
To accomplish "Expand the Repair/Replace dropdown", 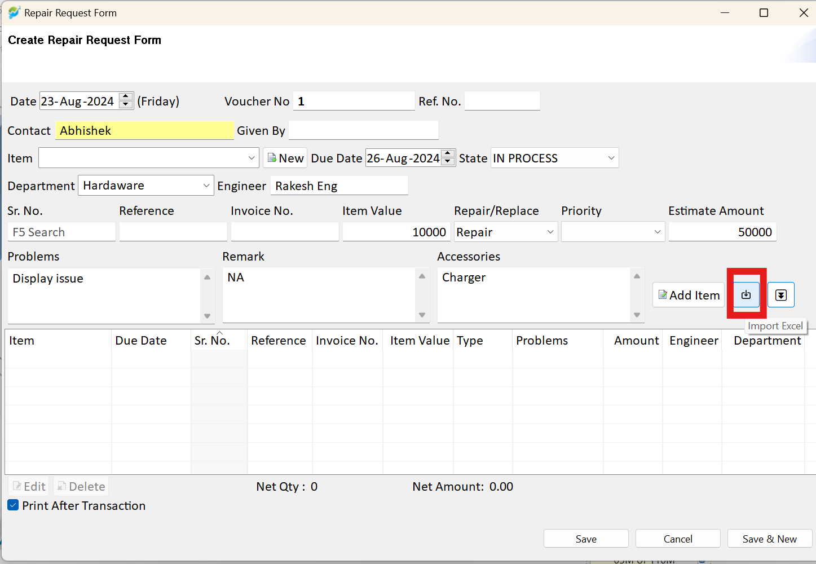I will (x=550, y=232).
